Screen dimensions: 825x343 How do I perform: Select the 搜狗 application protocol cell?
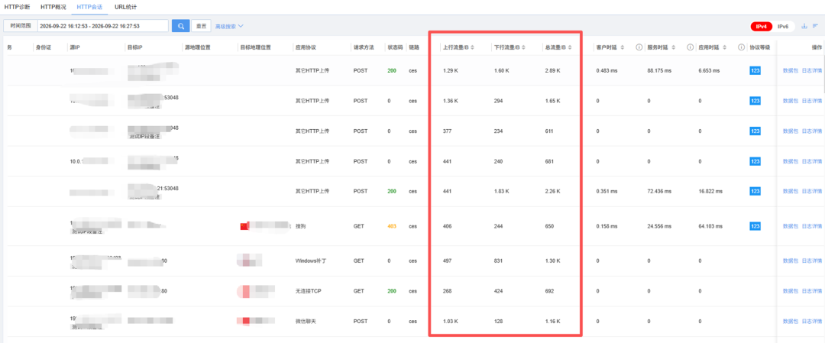300,226
